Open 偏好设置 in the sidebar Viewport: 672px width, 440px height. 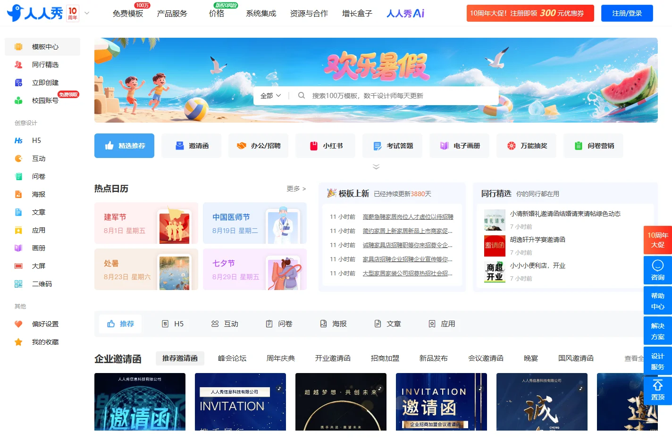click(x=42, y=324)
